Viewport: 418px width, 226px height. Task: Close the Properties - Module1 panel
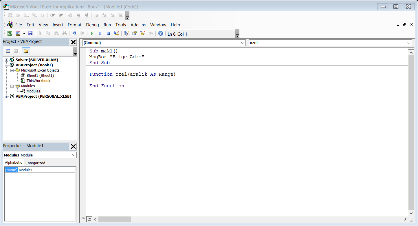point(74,147)
